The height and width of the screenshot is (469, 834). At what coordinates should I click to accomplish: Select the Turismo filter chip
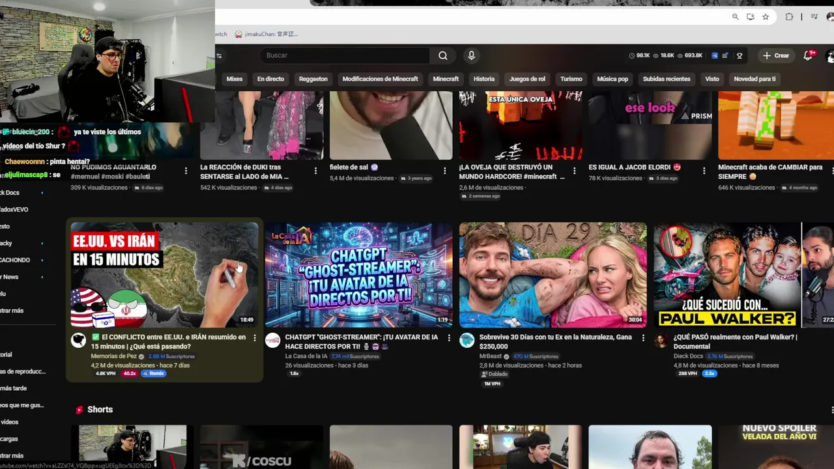click(571, 79)
